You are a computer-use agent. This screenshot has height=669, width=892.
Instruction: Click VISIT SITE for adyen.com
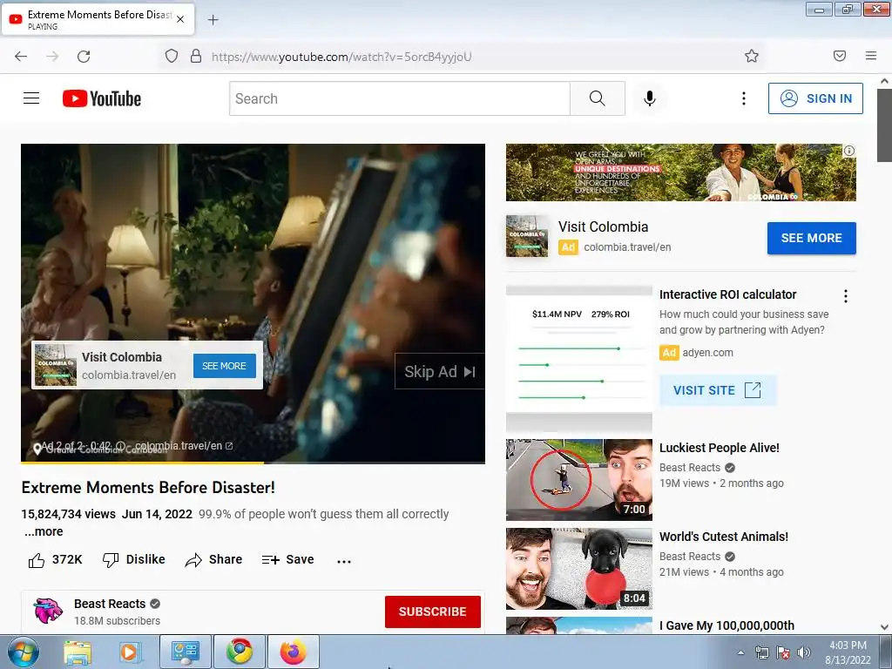pos(718,390)
